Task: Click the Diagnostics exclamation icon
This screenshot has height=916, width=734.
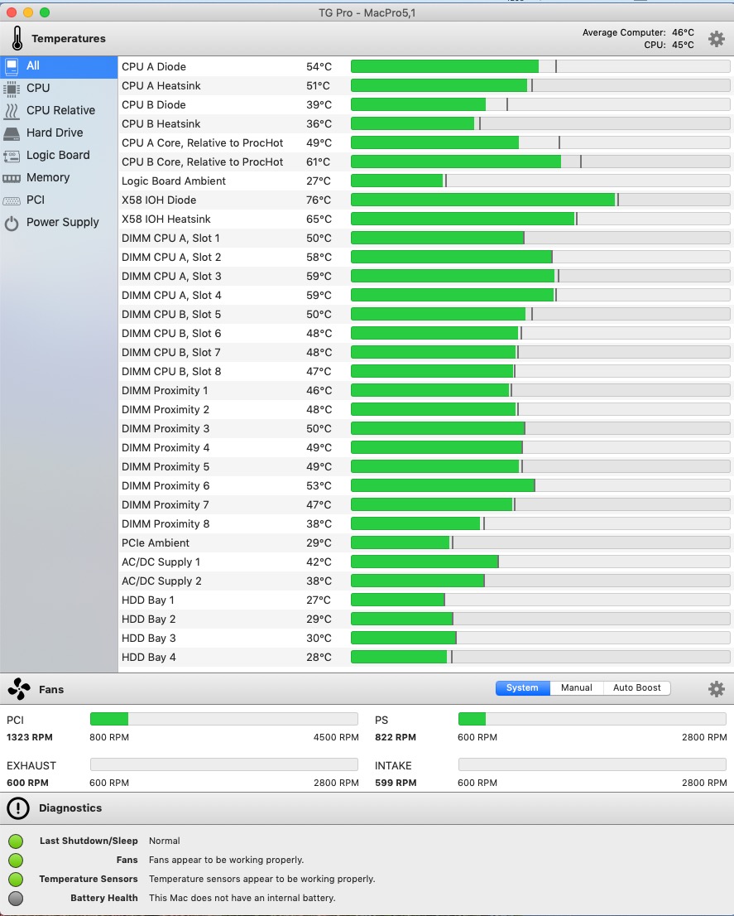Action: click(18, 808)
